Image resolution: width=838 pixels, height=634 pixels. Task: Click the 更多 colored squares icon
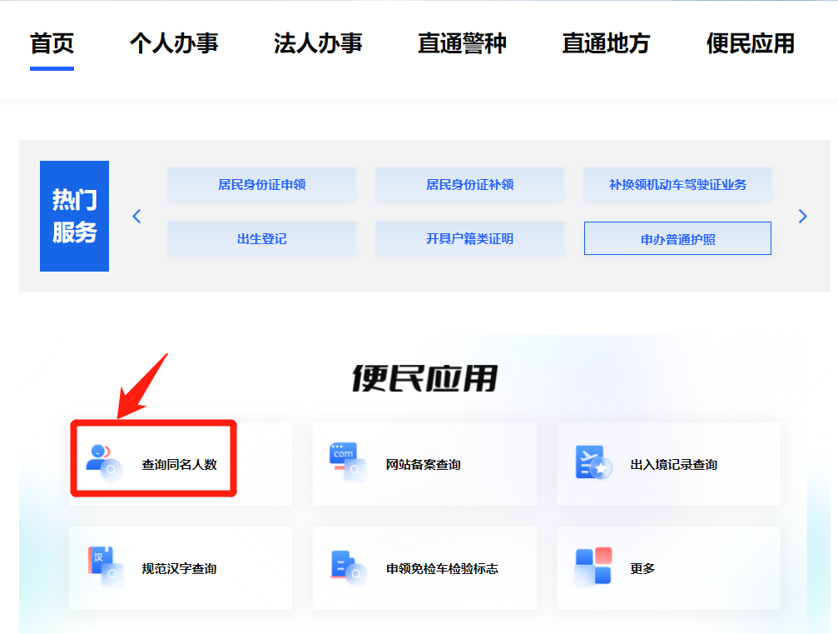pyautogui.click(x=593, y=567)
